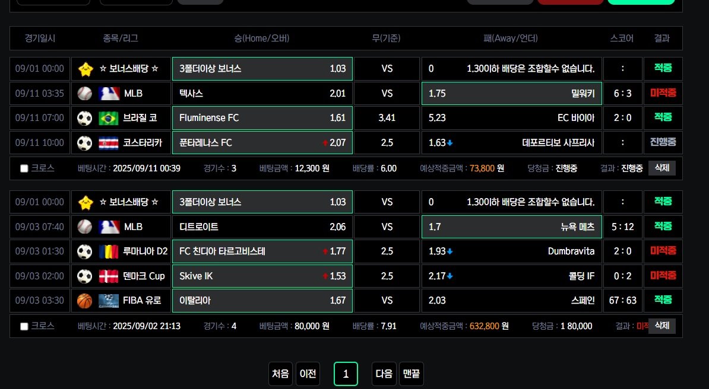This screenshot has height=389, width=709.
Task: Click the Costa Rica flag icon
Action: (109, 143)
